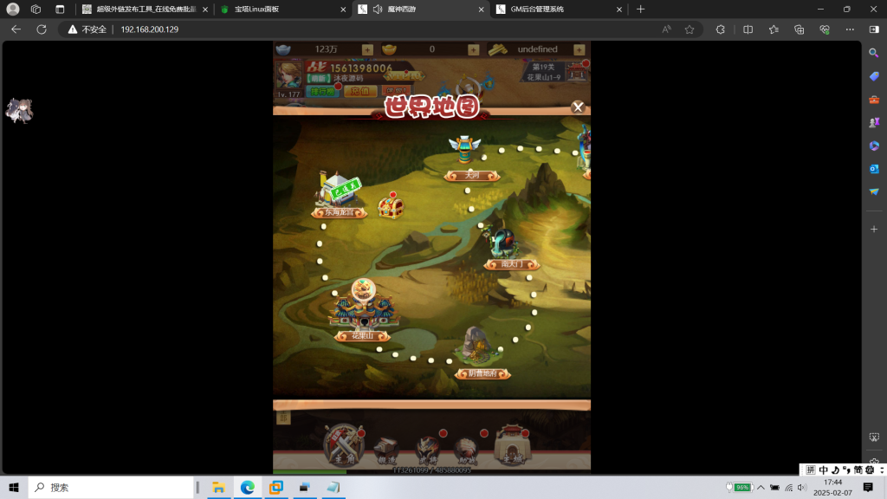This screenshot has height=499, width=887.
Task: Go to 南天门 location on the map
Action: tap(504, 245)
